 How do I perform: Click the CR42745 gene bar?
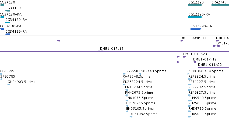pos(220,5)
